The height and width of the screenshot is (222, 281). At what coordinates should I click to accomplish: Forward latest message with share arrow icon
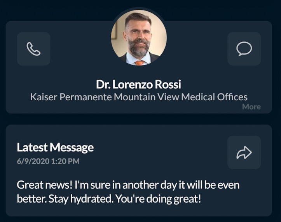click(x=244, y=152)
